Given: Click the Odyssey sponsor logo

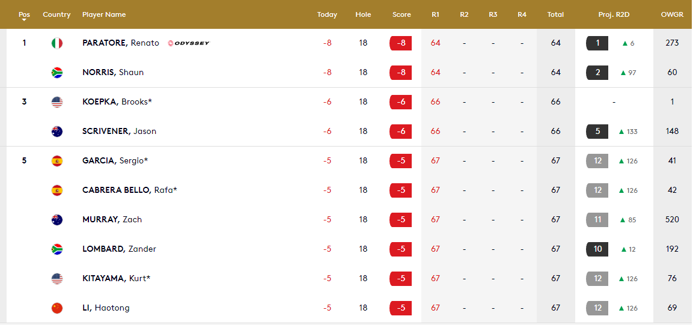Looking at the screenshot, I should pos(189,43).
